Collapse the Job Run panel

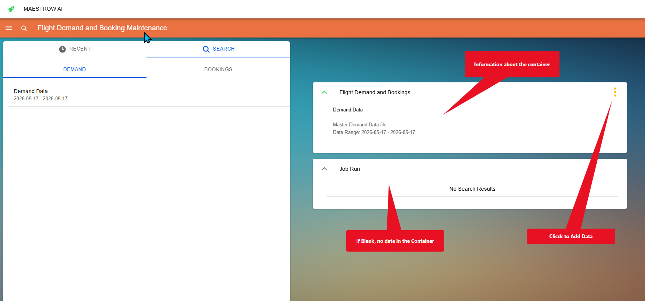point(324,169)
